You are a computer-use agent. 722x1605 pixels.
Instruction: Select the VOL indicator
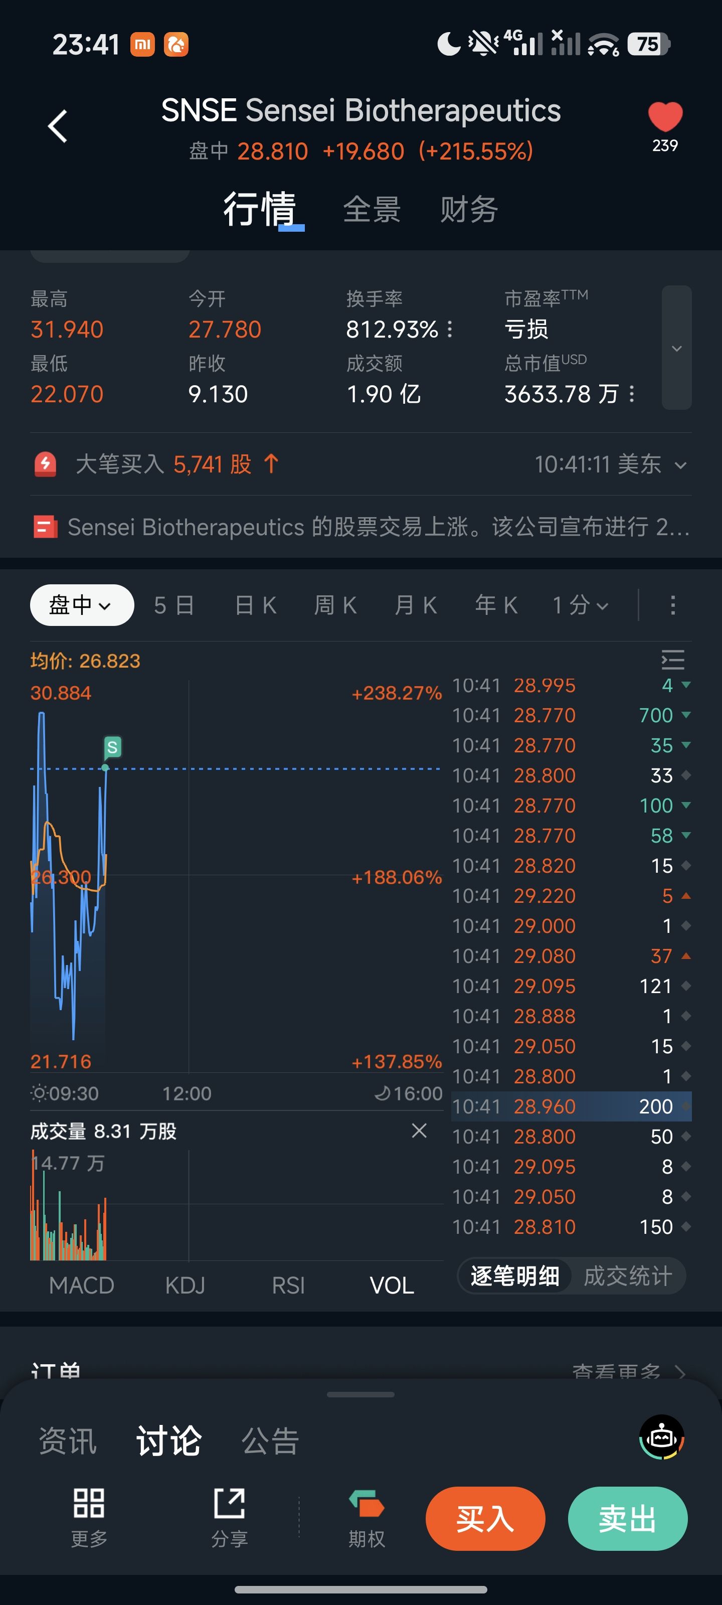(x=391, y=1285)
